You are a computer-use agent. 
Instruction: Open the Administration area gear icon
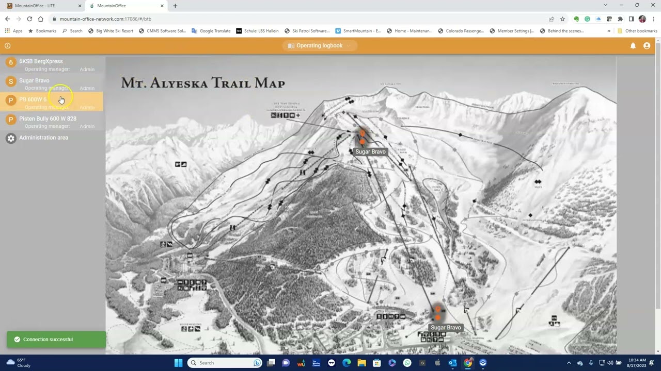click(11, 138)
